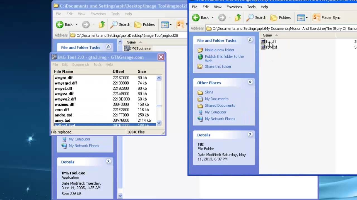Open Back history dropdown in FBI window

[x=213, y=17]
